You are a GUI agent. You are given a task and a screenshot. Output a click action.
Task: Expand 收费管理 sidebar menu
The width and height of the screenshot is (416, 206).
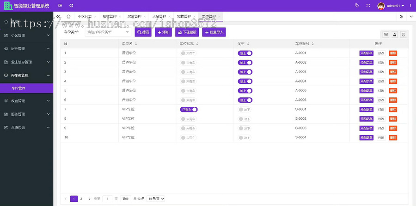(26, 101)
